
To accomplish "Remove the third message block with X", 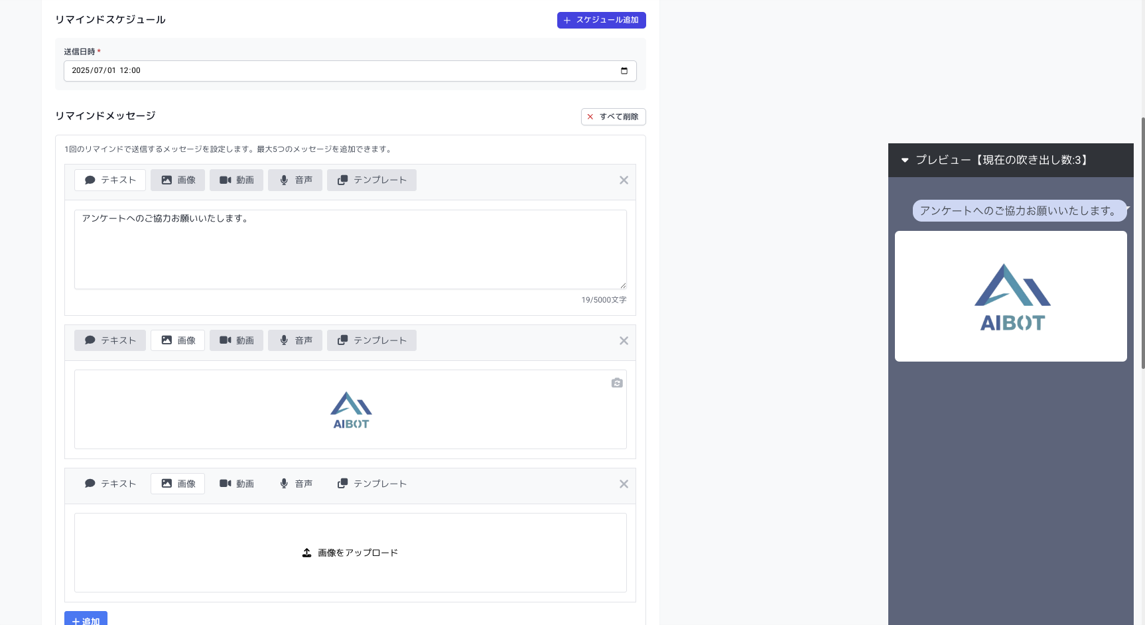I will point(624,484).
